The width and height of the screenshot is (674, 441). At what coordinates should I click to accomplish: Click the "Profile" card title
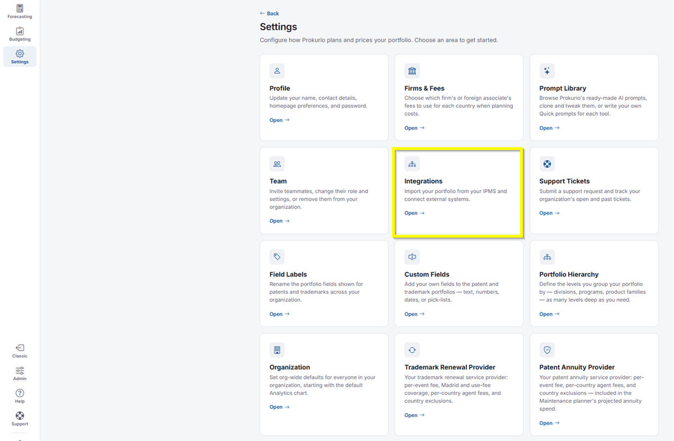pyautogui.click(x=280, y=88)
